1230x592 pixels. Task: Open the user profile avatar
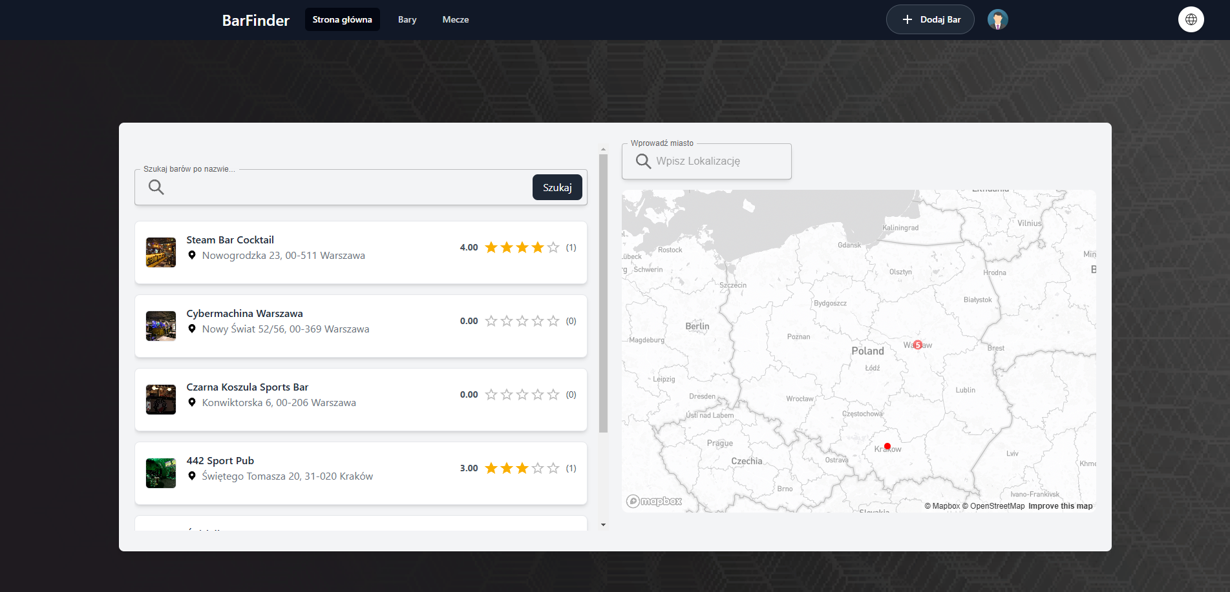point(997,19)
